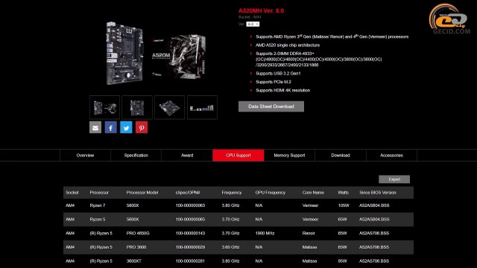
Task: Open the Award tab
Action: pyautogui.click(x=187, y=156)
